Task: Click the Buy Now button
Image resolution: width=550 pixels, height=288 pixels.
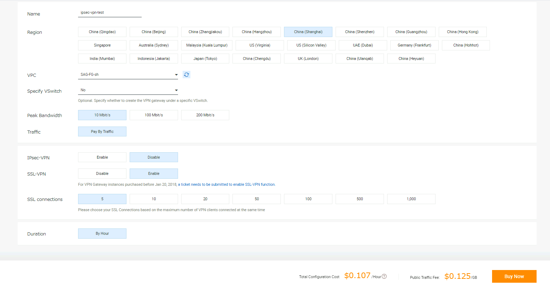Action: point(514,276)
